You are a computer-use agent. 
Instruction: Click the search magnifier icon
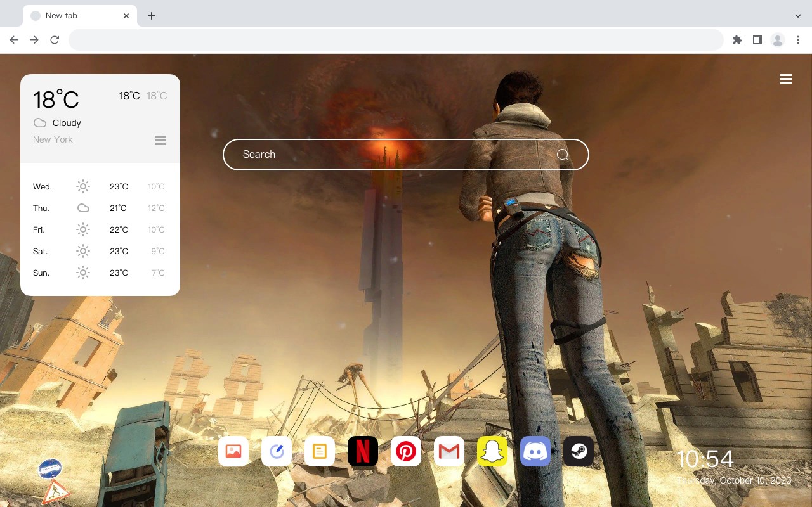(x=563, y=155)
